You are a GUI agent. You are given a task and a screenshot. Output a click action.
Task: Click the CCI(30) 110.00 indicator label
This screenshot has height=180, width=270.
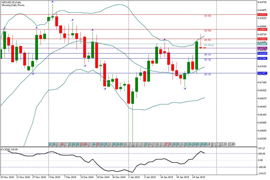pos(9,149)
